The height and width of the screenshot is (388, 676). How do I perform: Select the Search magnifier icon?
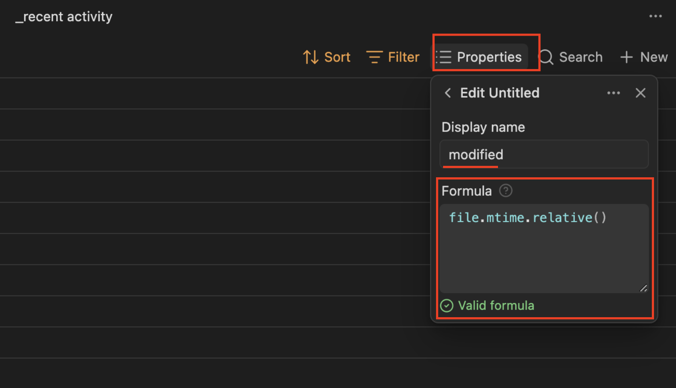point(545,57)
